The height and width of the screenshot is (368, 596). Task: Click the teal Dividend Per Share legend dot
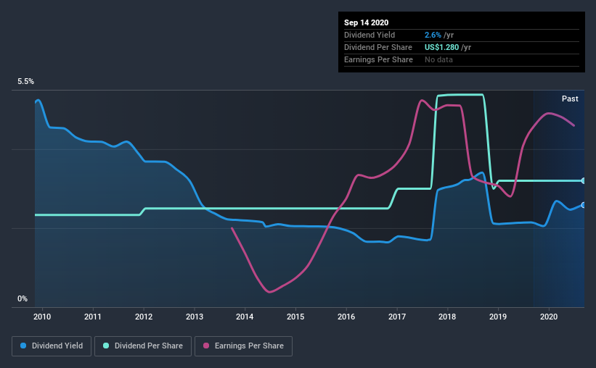tap(106, 346)
